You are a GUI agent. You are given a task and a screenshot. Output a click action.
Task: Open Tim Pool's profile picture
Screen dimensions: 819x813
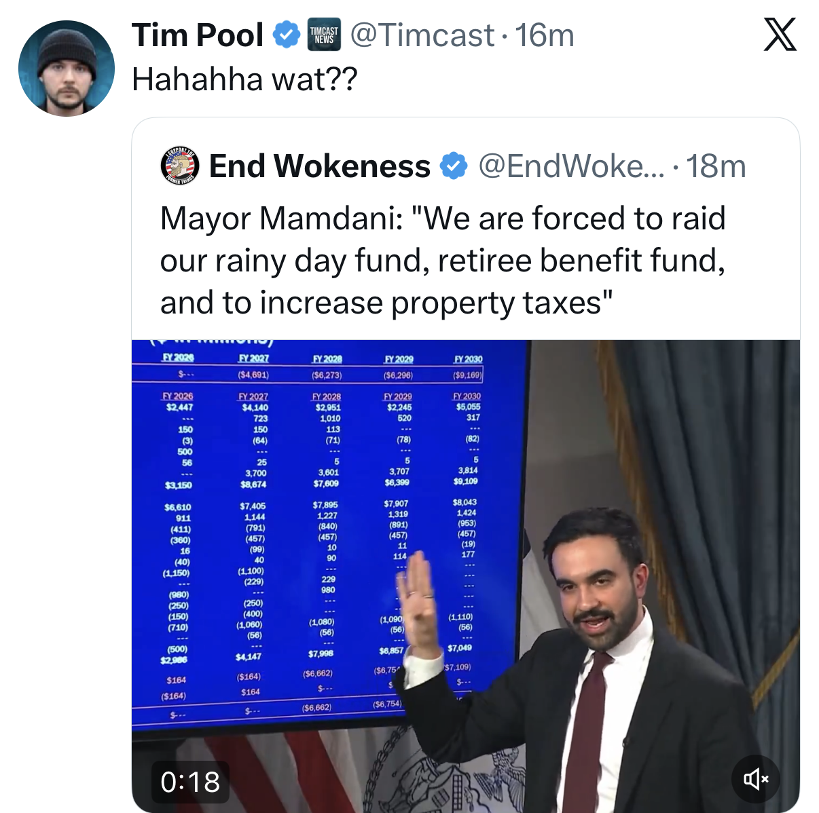coord(66,69)
